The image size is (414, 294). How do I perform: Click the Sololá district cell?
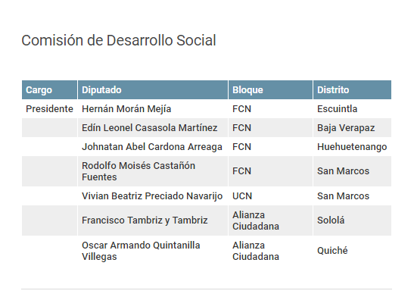[x=331, y=220]
